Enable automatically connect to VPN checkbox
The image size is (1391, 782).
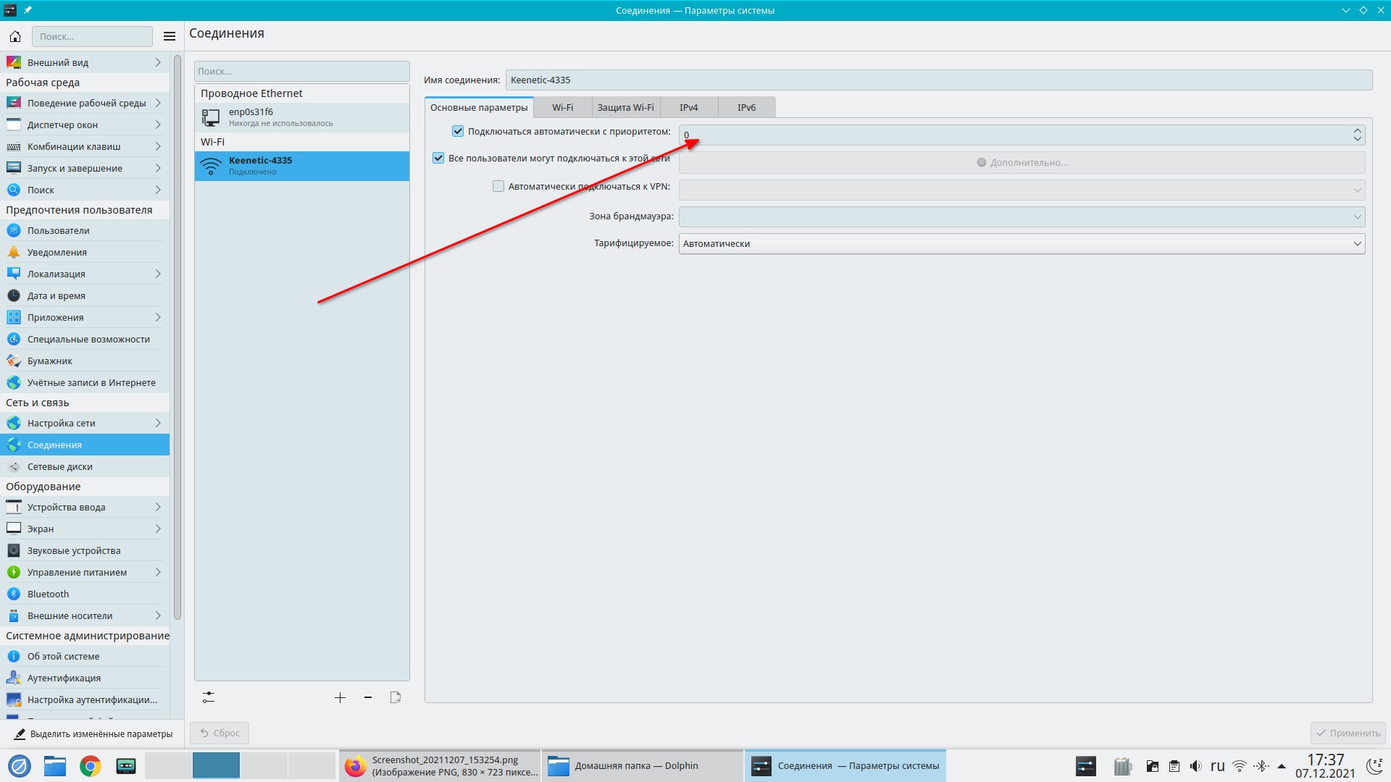pos(498,186)
